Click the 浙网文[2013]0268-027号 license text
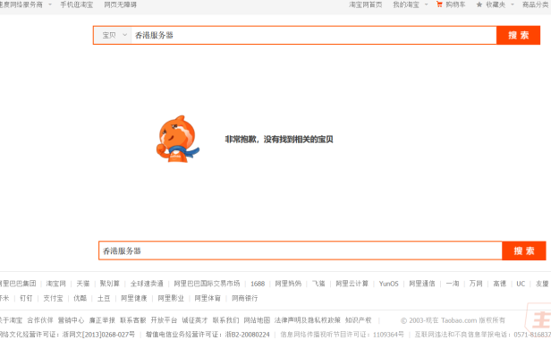 click(98, 335)
